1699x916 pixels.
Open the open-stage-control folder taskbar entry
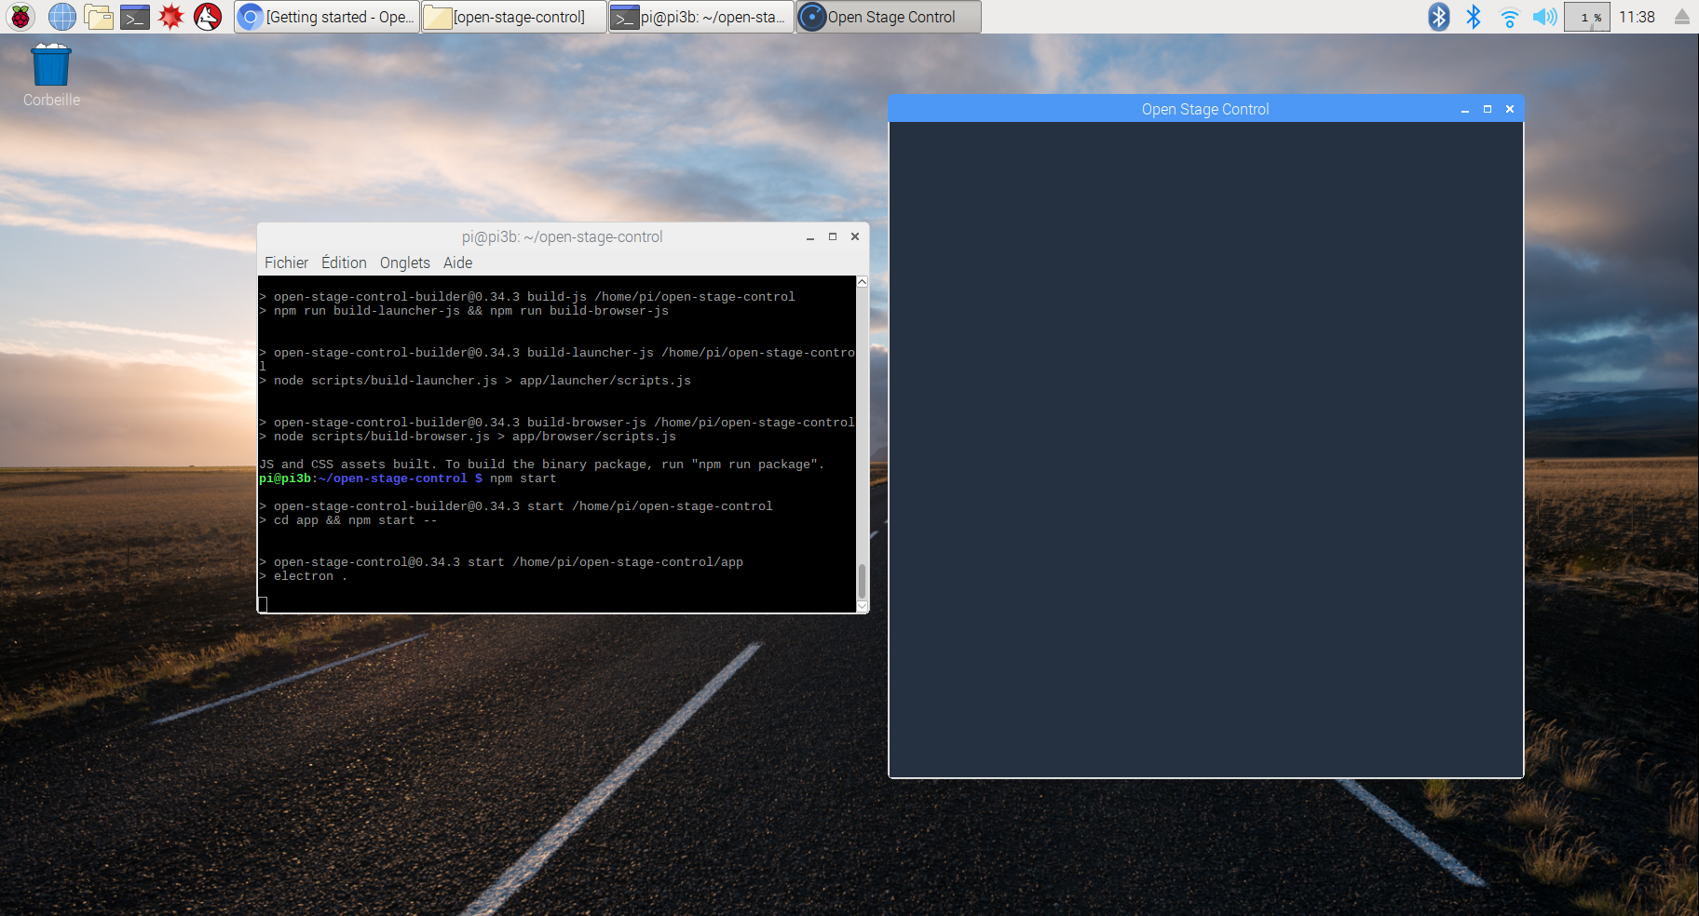pos(513,16)
